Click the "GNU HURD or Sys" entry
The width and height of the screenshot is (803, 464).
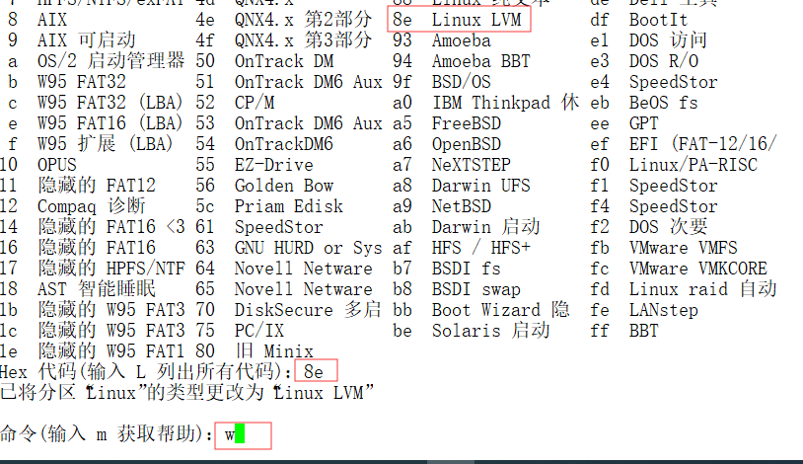(309, 248)
